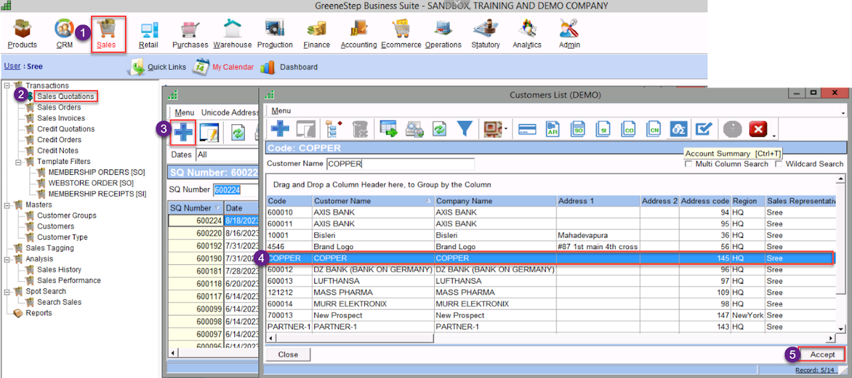
Task: Click the blue plus icon in Customers List
Action: coord(280,129)
